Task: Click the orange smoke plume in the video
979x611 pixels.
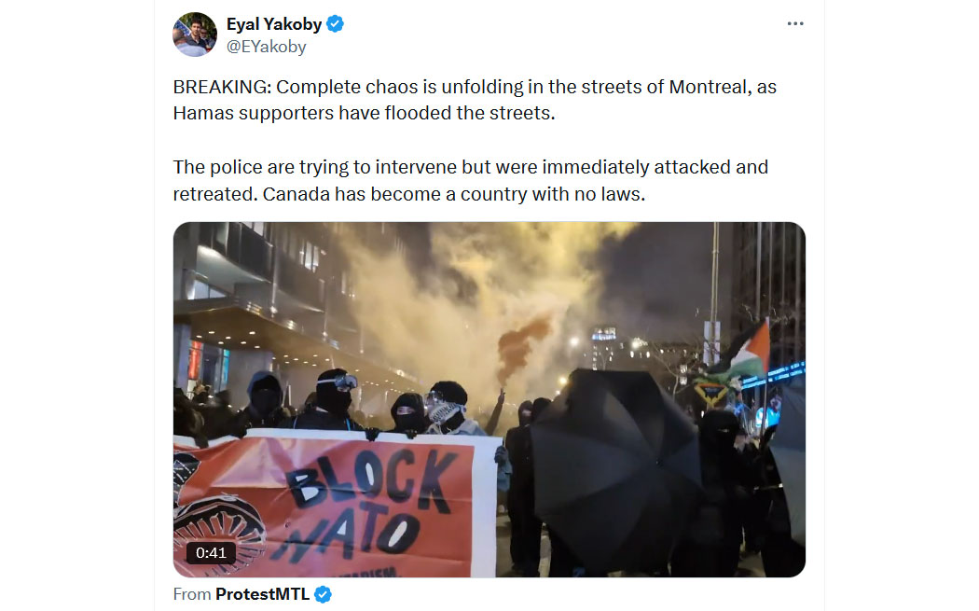Action: (523, 341)
